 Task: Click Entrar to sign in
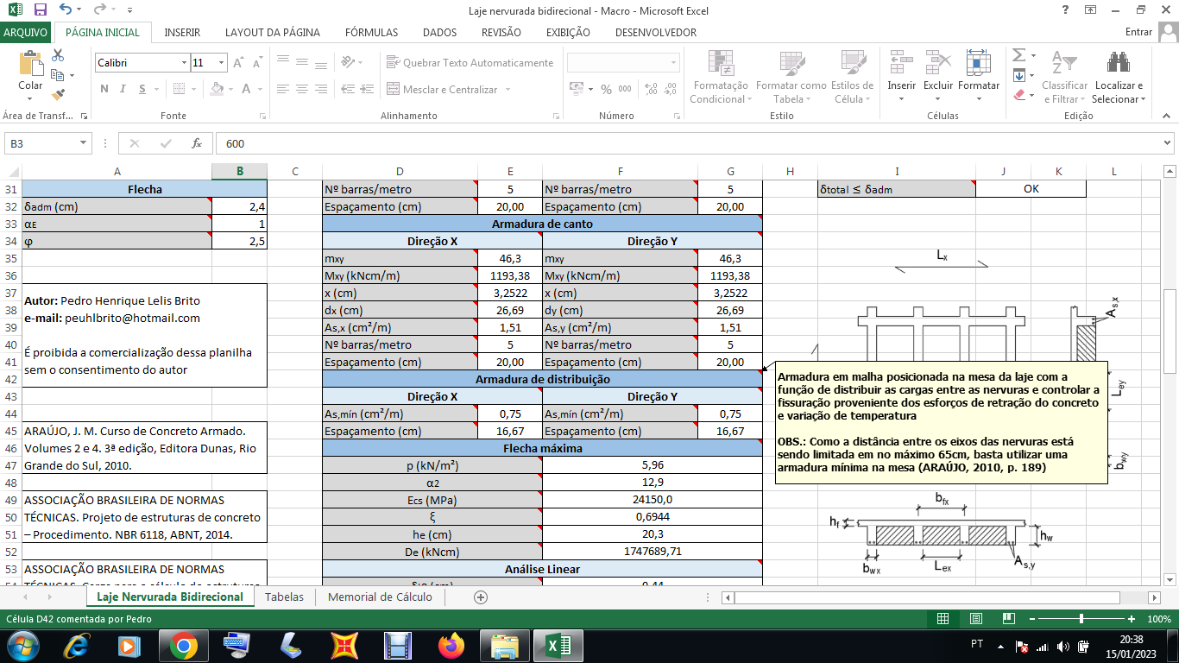(1138, 33)
